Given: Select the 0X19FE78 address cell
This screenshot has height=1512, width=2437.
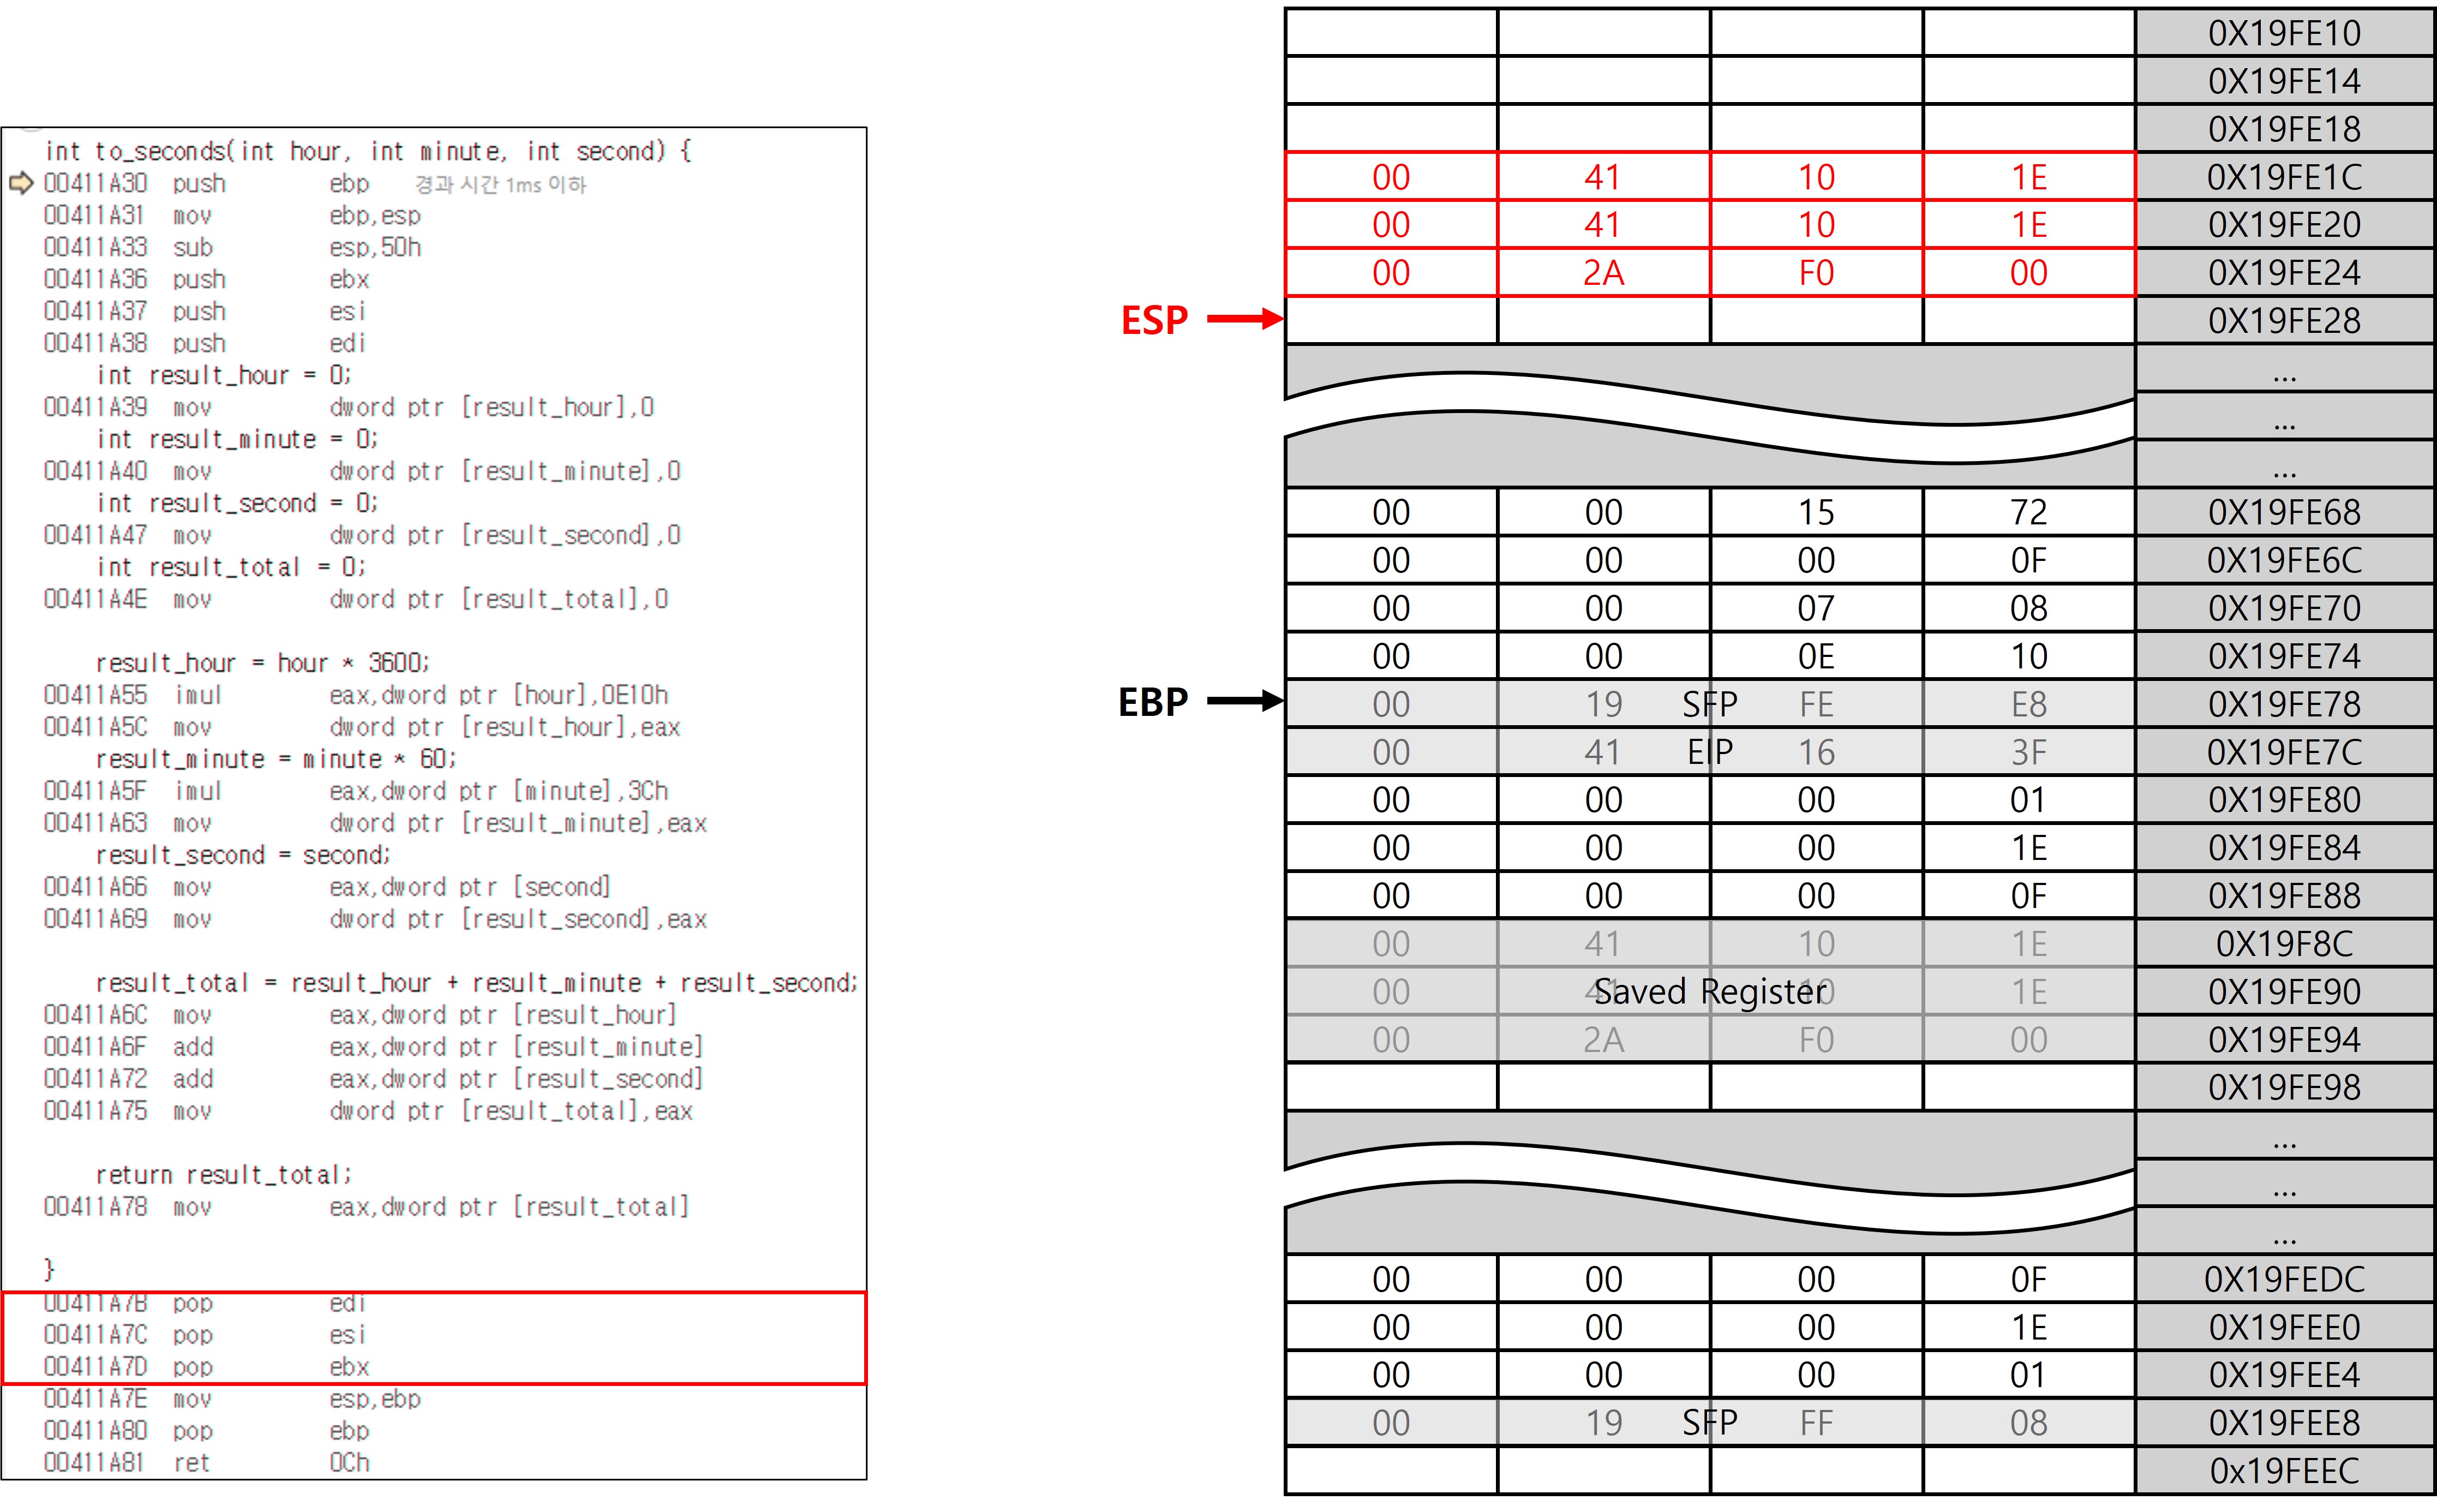Looking at the screenshot, I should click(2283, 704).
